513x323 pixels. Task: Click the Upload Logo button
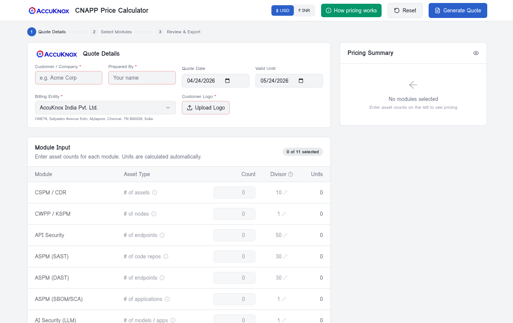206,108
